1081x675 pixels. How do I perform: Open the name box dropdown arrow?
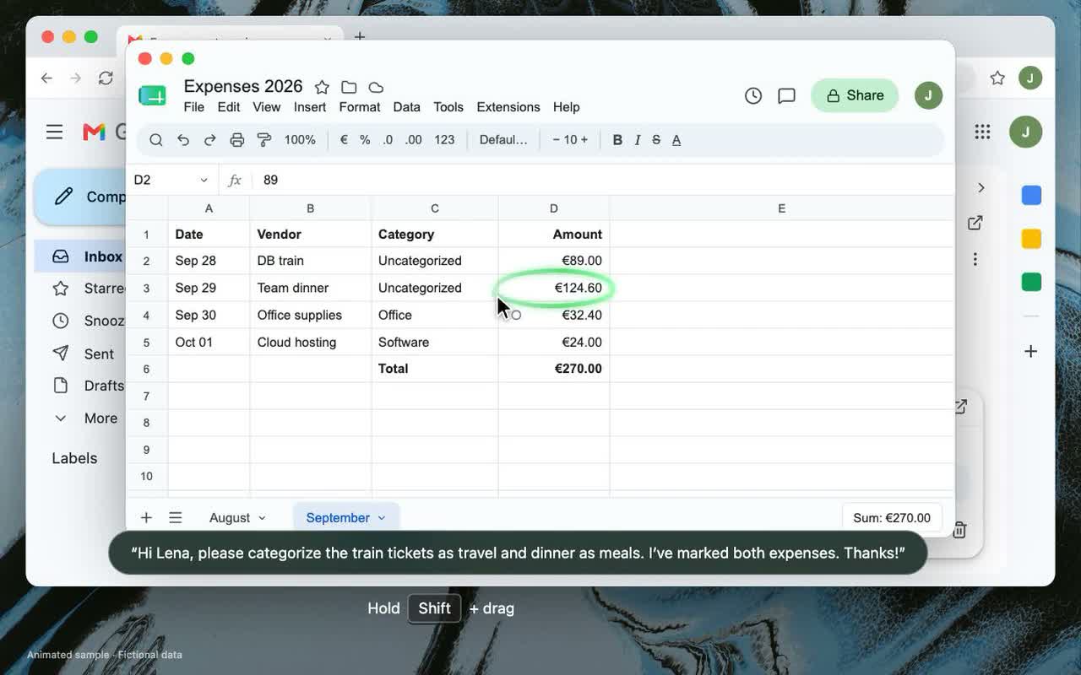(204, 180)
